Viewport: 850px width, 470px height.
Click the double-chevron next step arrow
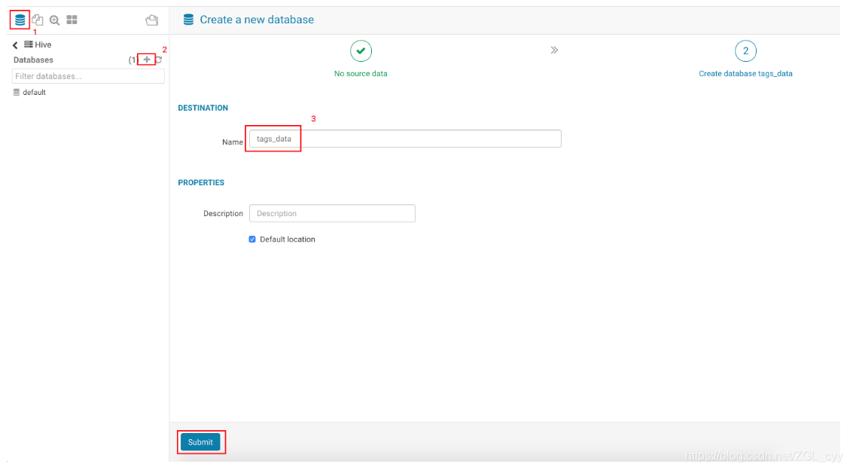click(554, 50)
